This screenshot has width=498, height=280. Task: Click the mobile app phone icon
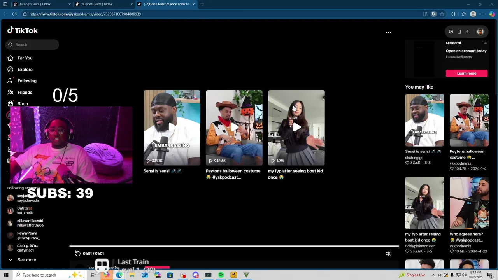[459, 32]
